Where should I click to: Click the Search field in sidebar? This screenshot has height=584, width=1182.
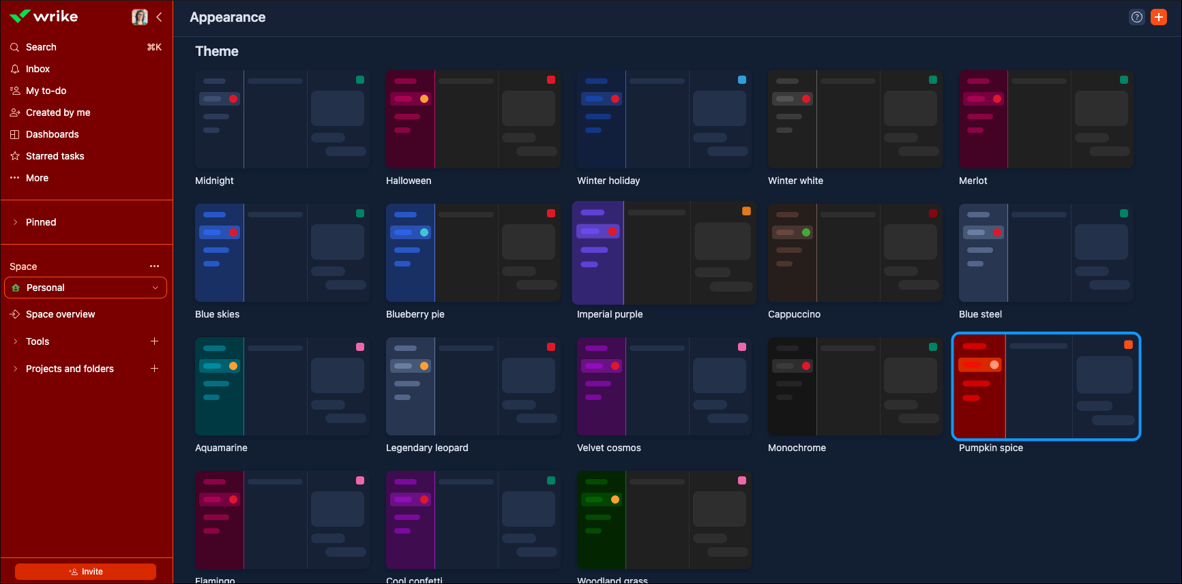41,47
